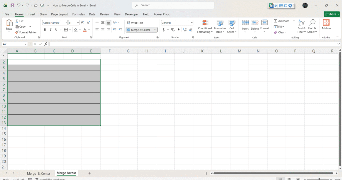Open the General number format dropdown
The image size is (342, 180).
[x=192, y=23]
